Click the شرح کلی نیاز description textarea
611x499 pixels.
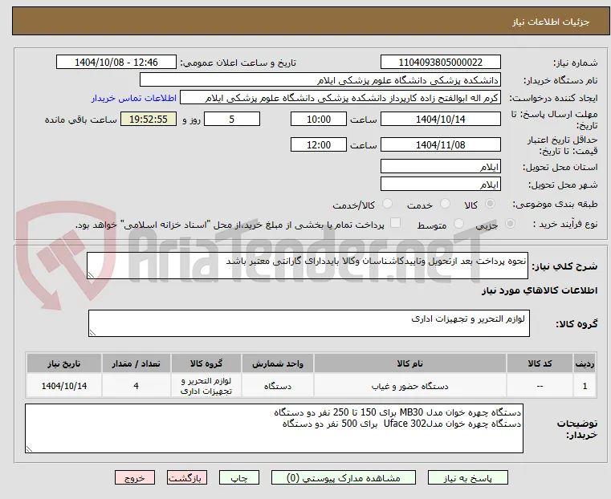pos(308,266)
